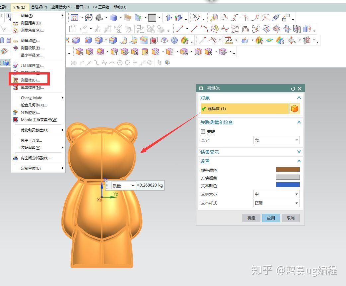This screenshot has width=346, height=286.
Task: Collapse the 设置 section of the dialog
Action: [x=299, y=161]
